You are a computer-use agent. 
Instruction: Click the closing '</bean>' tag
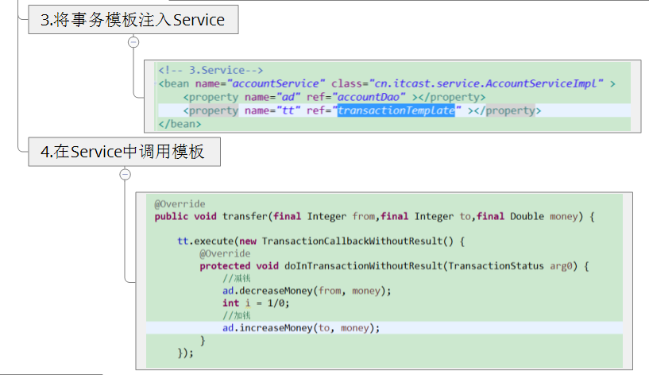[180, 124]
